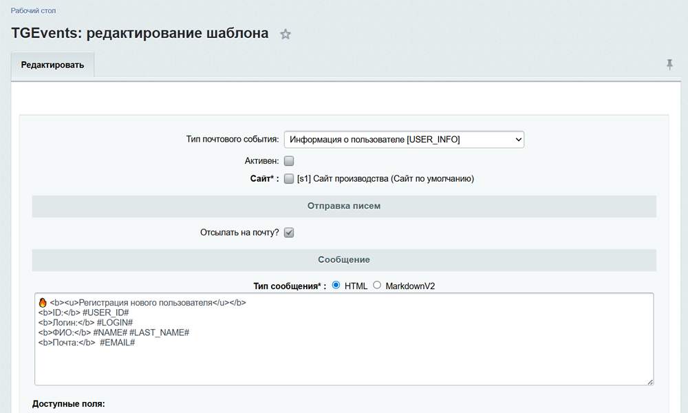688x413 pixels.
Task: Click the [s1] Сайт производства label text
Action: coord(385,179)
